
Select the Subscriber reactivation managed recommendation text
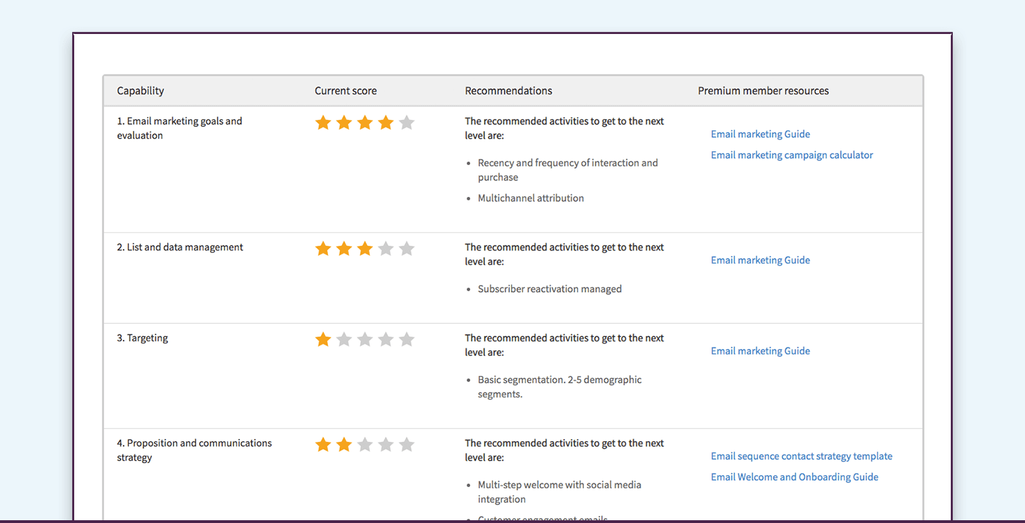pyautogui.click(x=549, y=289)
